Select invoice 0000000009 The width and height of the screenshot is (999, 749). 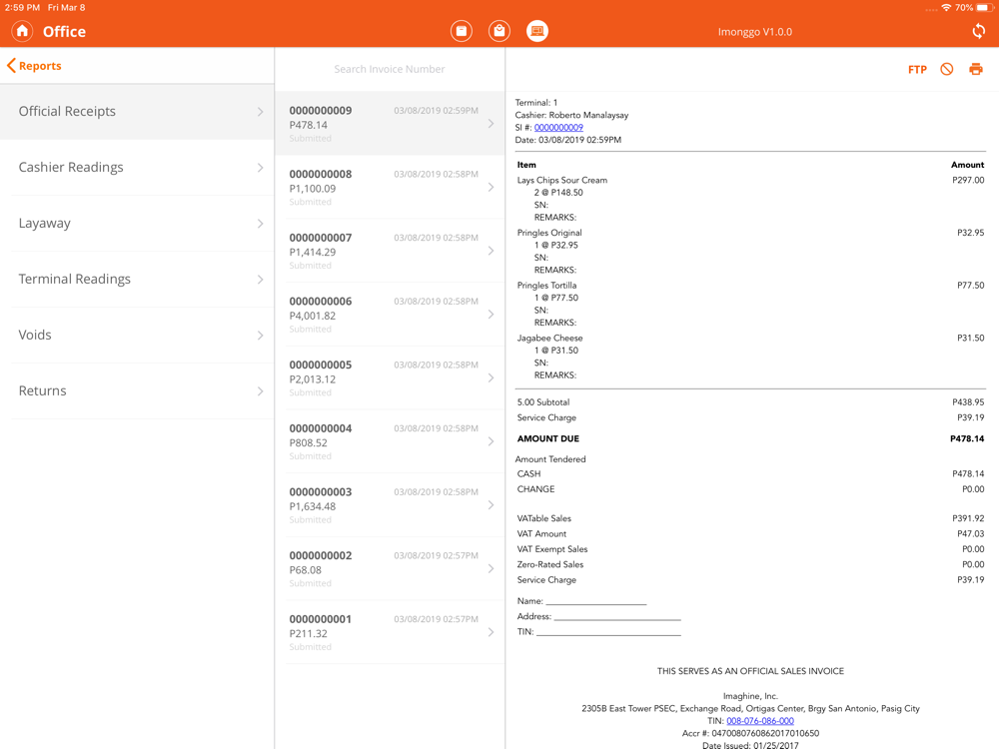pos(390,124)
